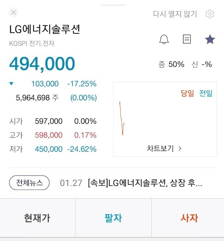Go to 현재가 current price screen
This screenshot has width=224, height=241.
[x=37, y=218]
